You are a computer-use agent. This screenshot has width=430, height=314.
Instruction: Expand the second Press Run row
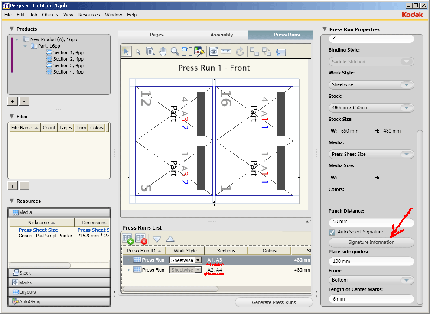(129, 270)
